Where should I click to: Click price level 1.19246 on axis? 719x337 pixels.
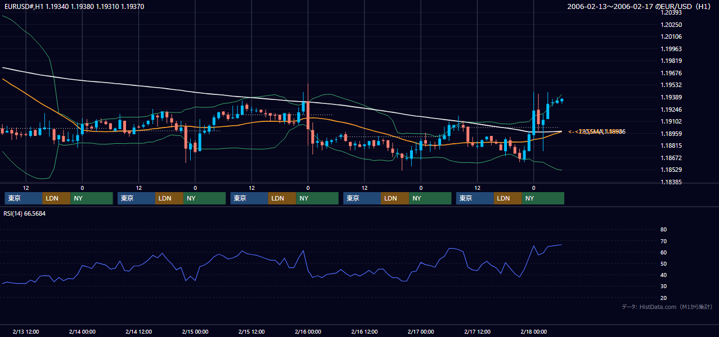point(672,110)
